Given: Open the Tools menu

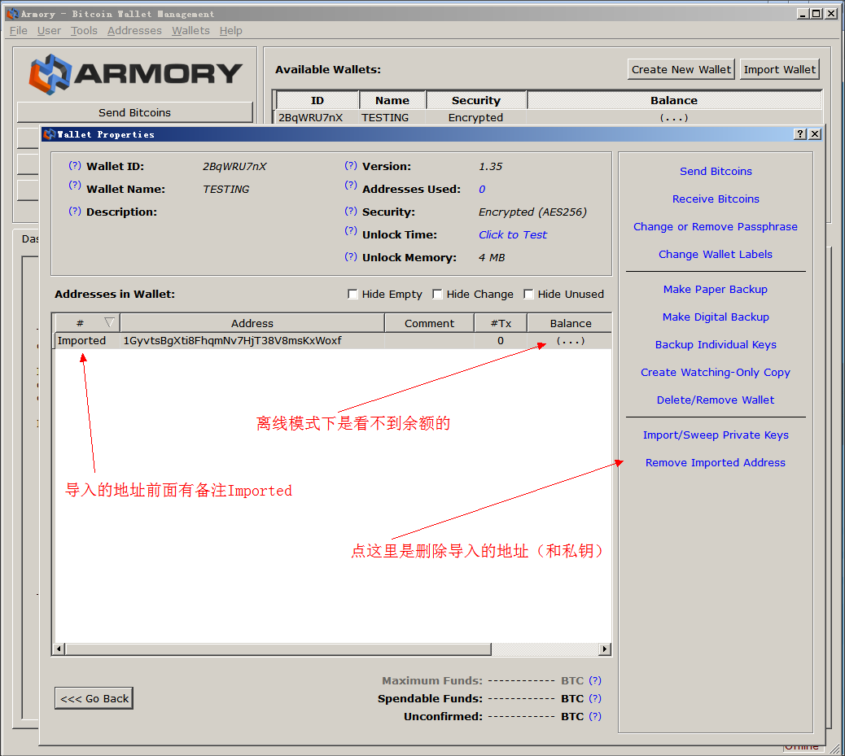Looking at the screenshot, I should 84,31.
